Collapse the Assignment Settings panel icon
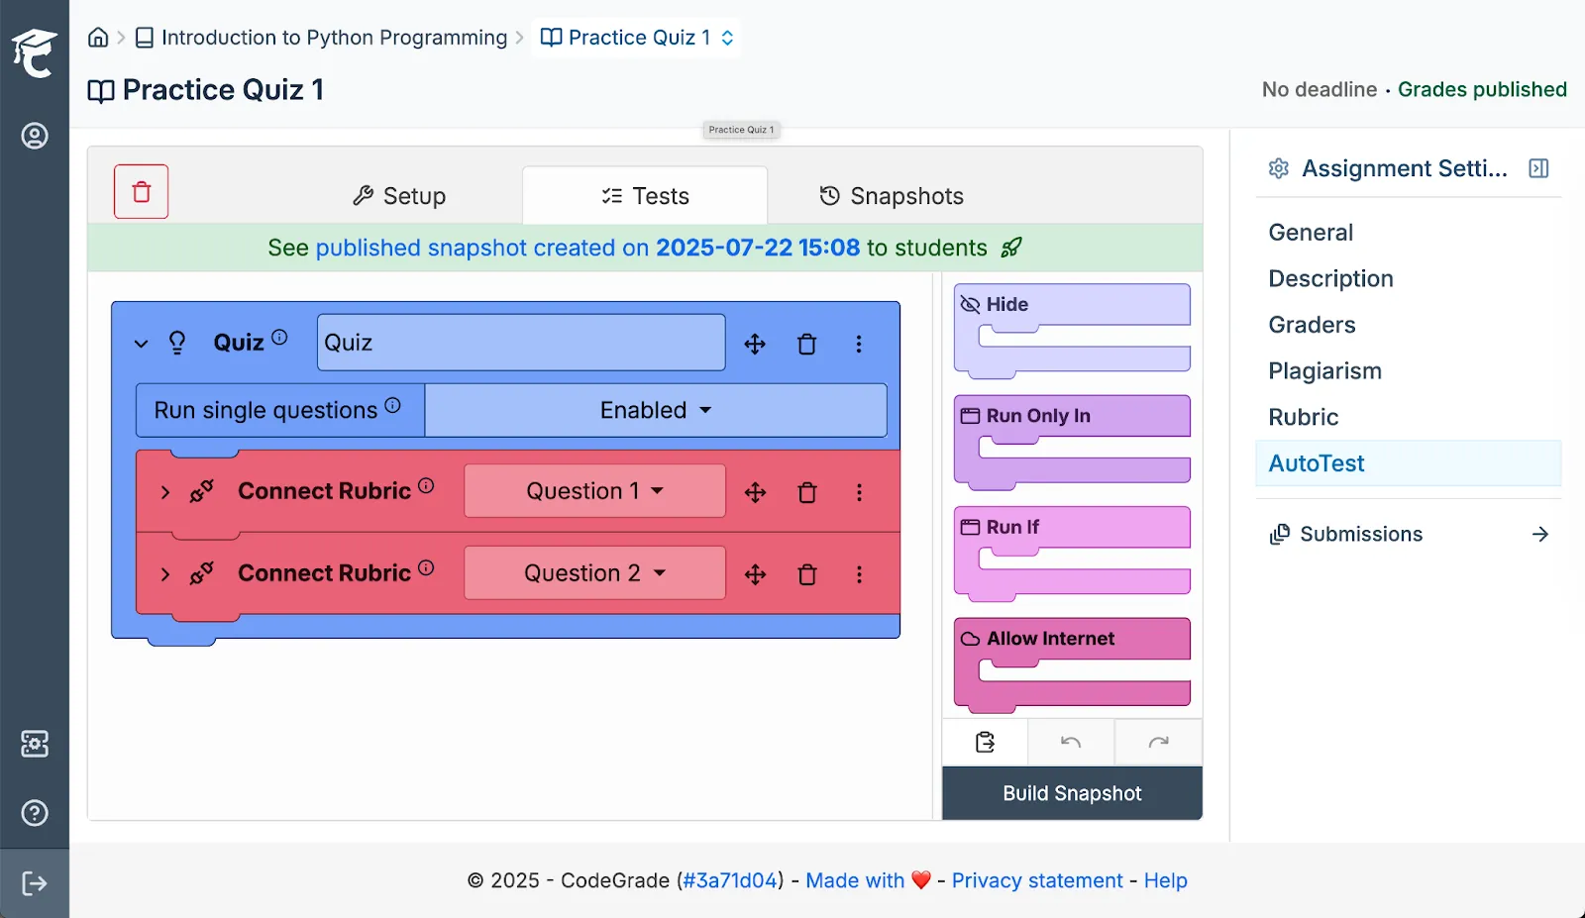The height and width of the screenshot is (918, 1585). pos(1538,168)
